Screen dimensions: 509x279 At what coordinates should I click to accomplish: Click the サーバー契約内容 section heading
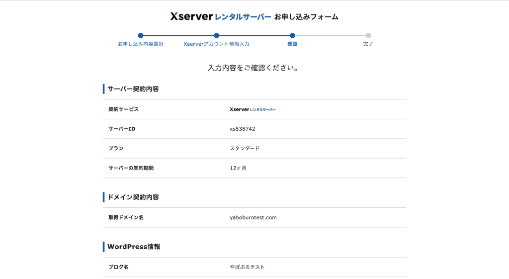(133, 89)
